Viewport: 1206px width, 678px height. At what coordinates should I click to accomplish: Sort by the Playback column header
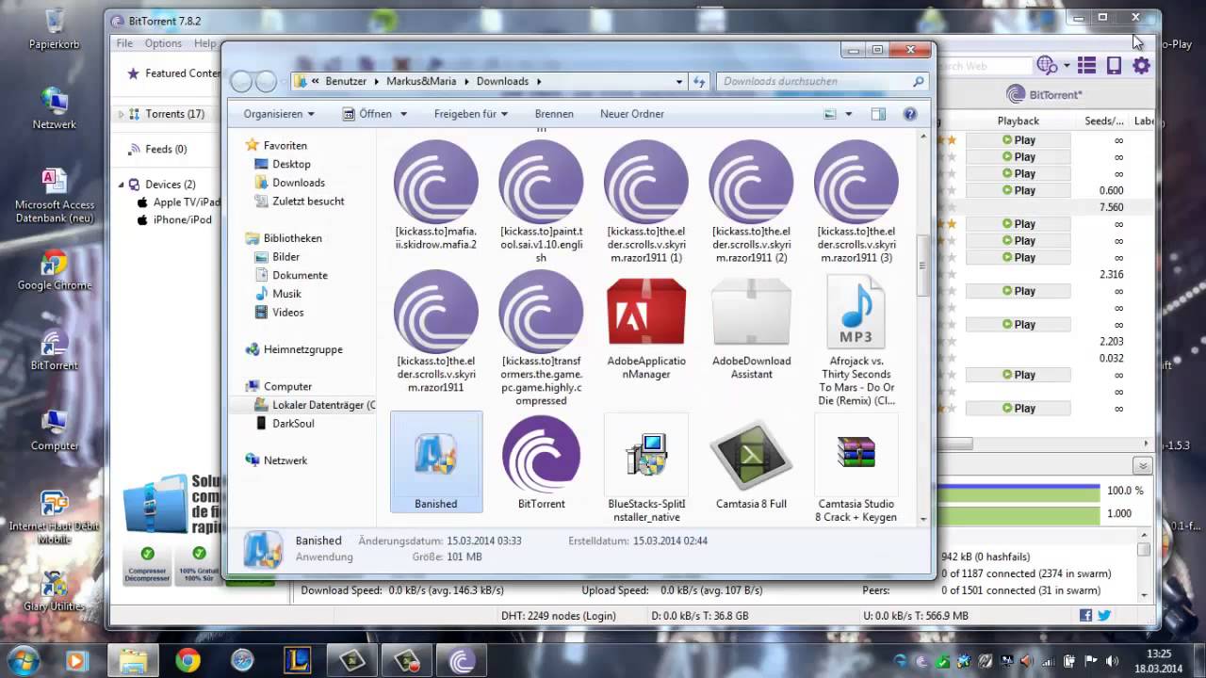[x=1019, y=121]
